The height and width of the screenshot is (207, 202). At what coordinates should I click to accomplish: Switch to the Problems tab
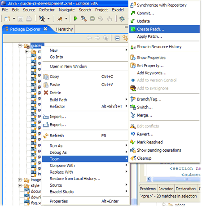[148, 189]
